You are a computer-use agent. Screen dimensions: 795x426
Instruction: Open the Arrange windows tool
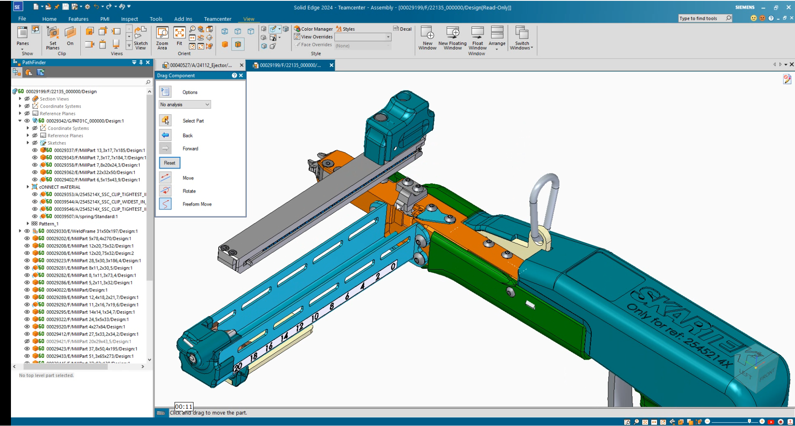[497, 38]
